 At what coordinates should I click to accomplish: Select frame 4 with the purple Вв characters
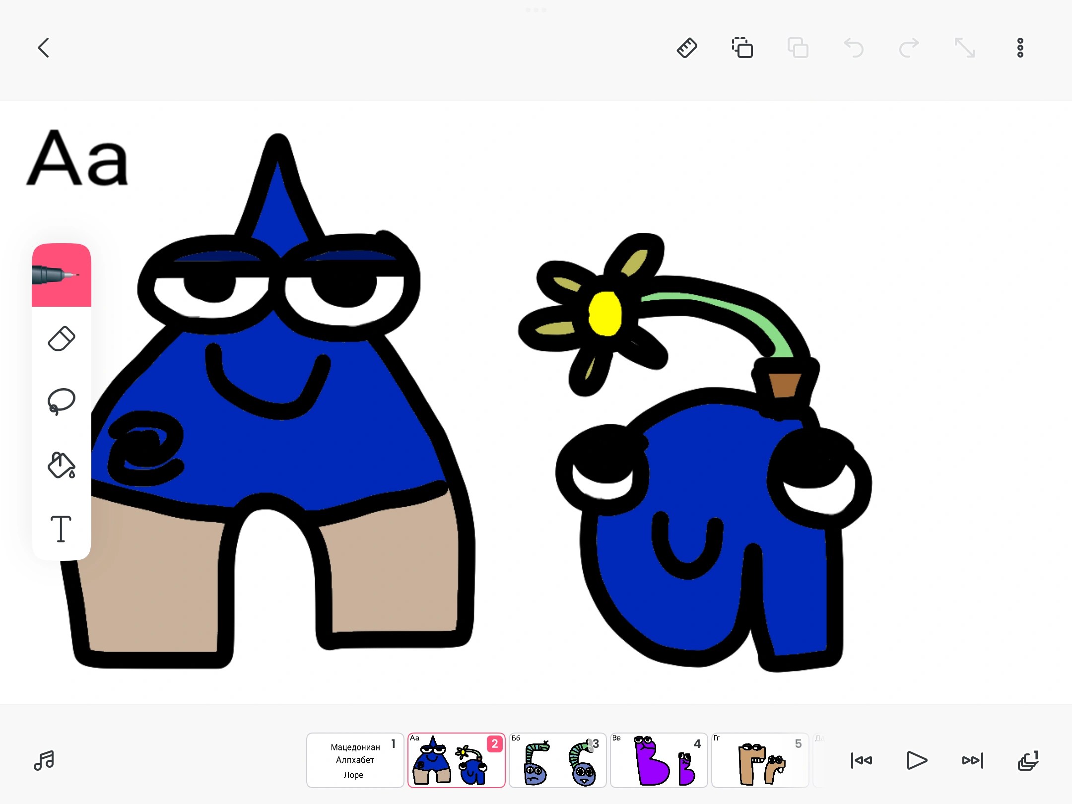click(x=659, y=760)
